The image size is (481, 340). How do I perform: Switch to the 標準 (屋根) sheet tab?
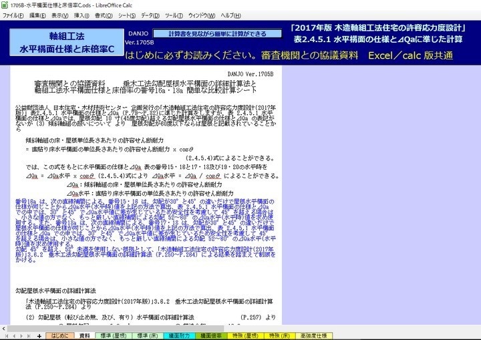[x=114, y=336]
